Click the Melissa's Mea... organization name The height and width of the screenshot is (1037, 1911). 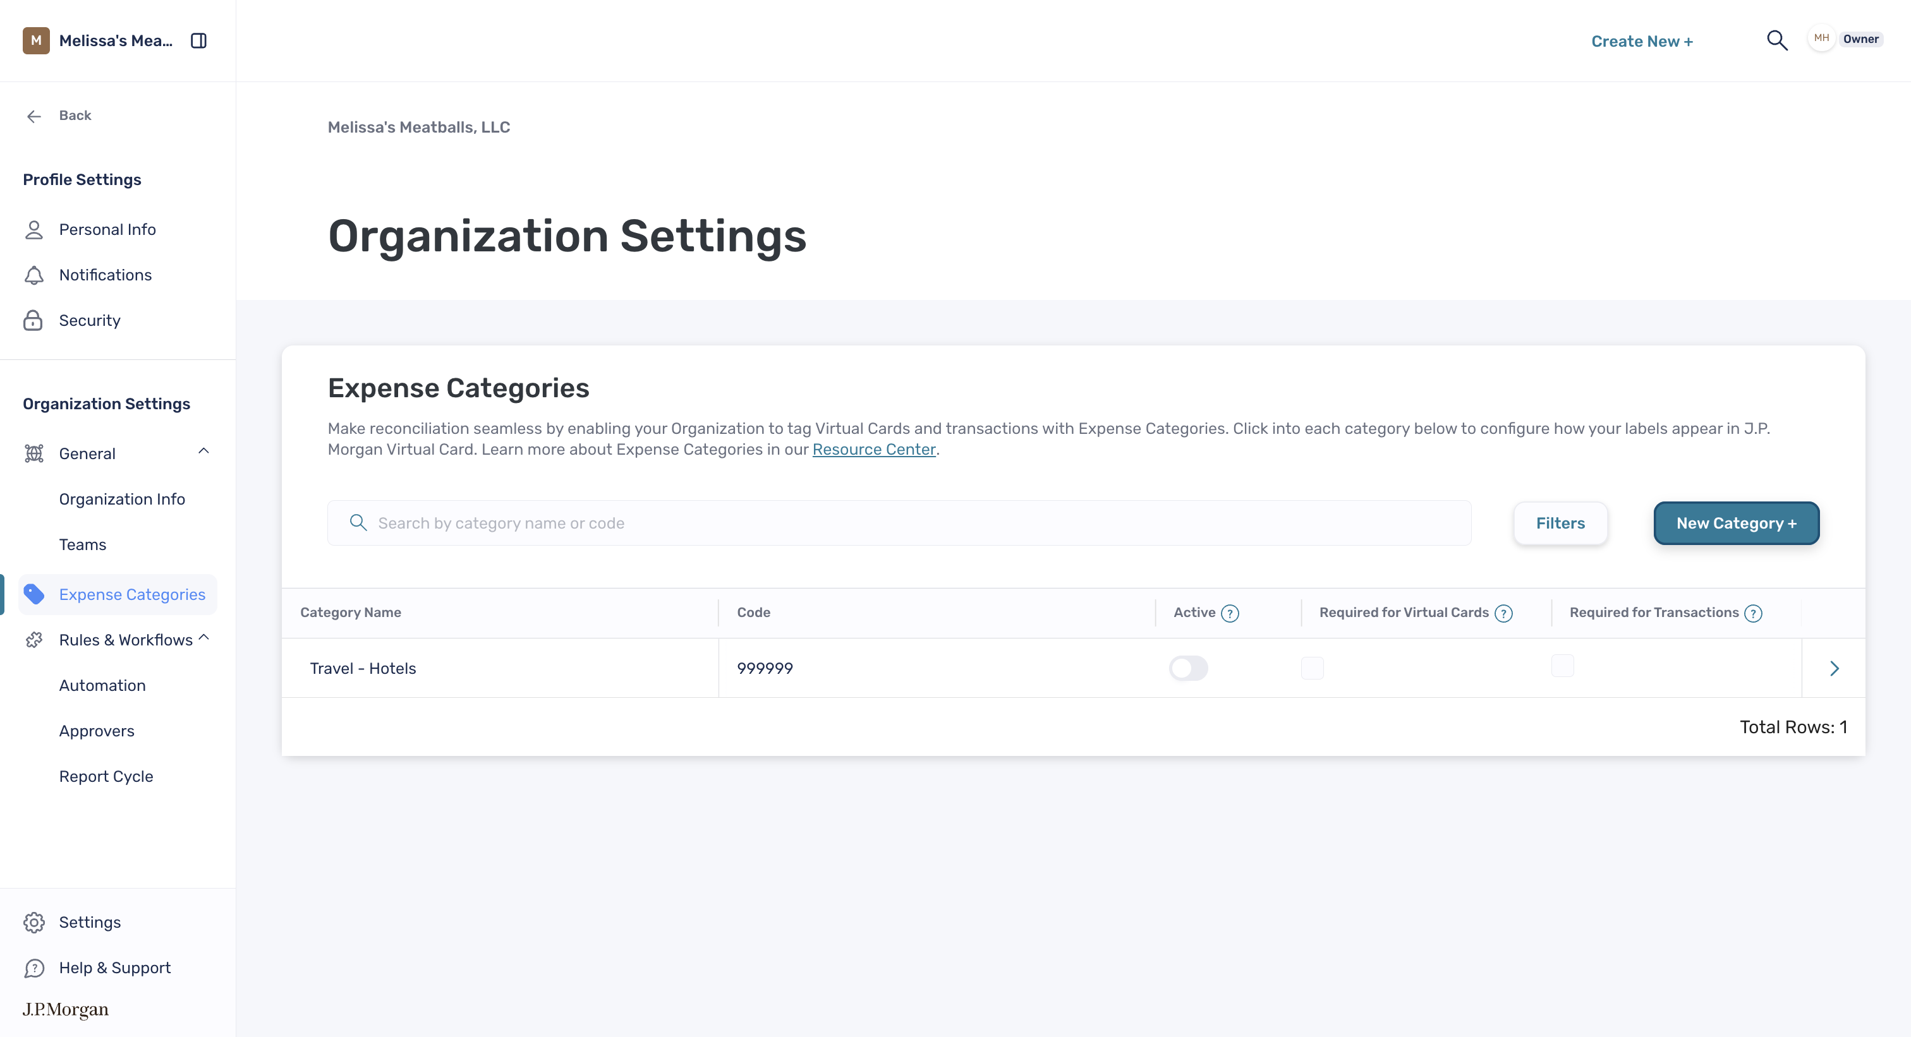tap(116, 41)
